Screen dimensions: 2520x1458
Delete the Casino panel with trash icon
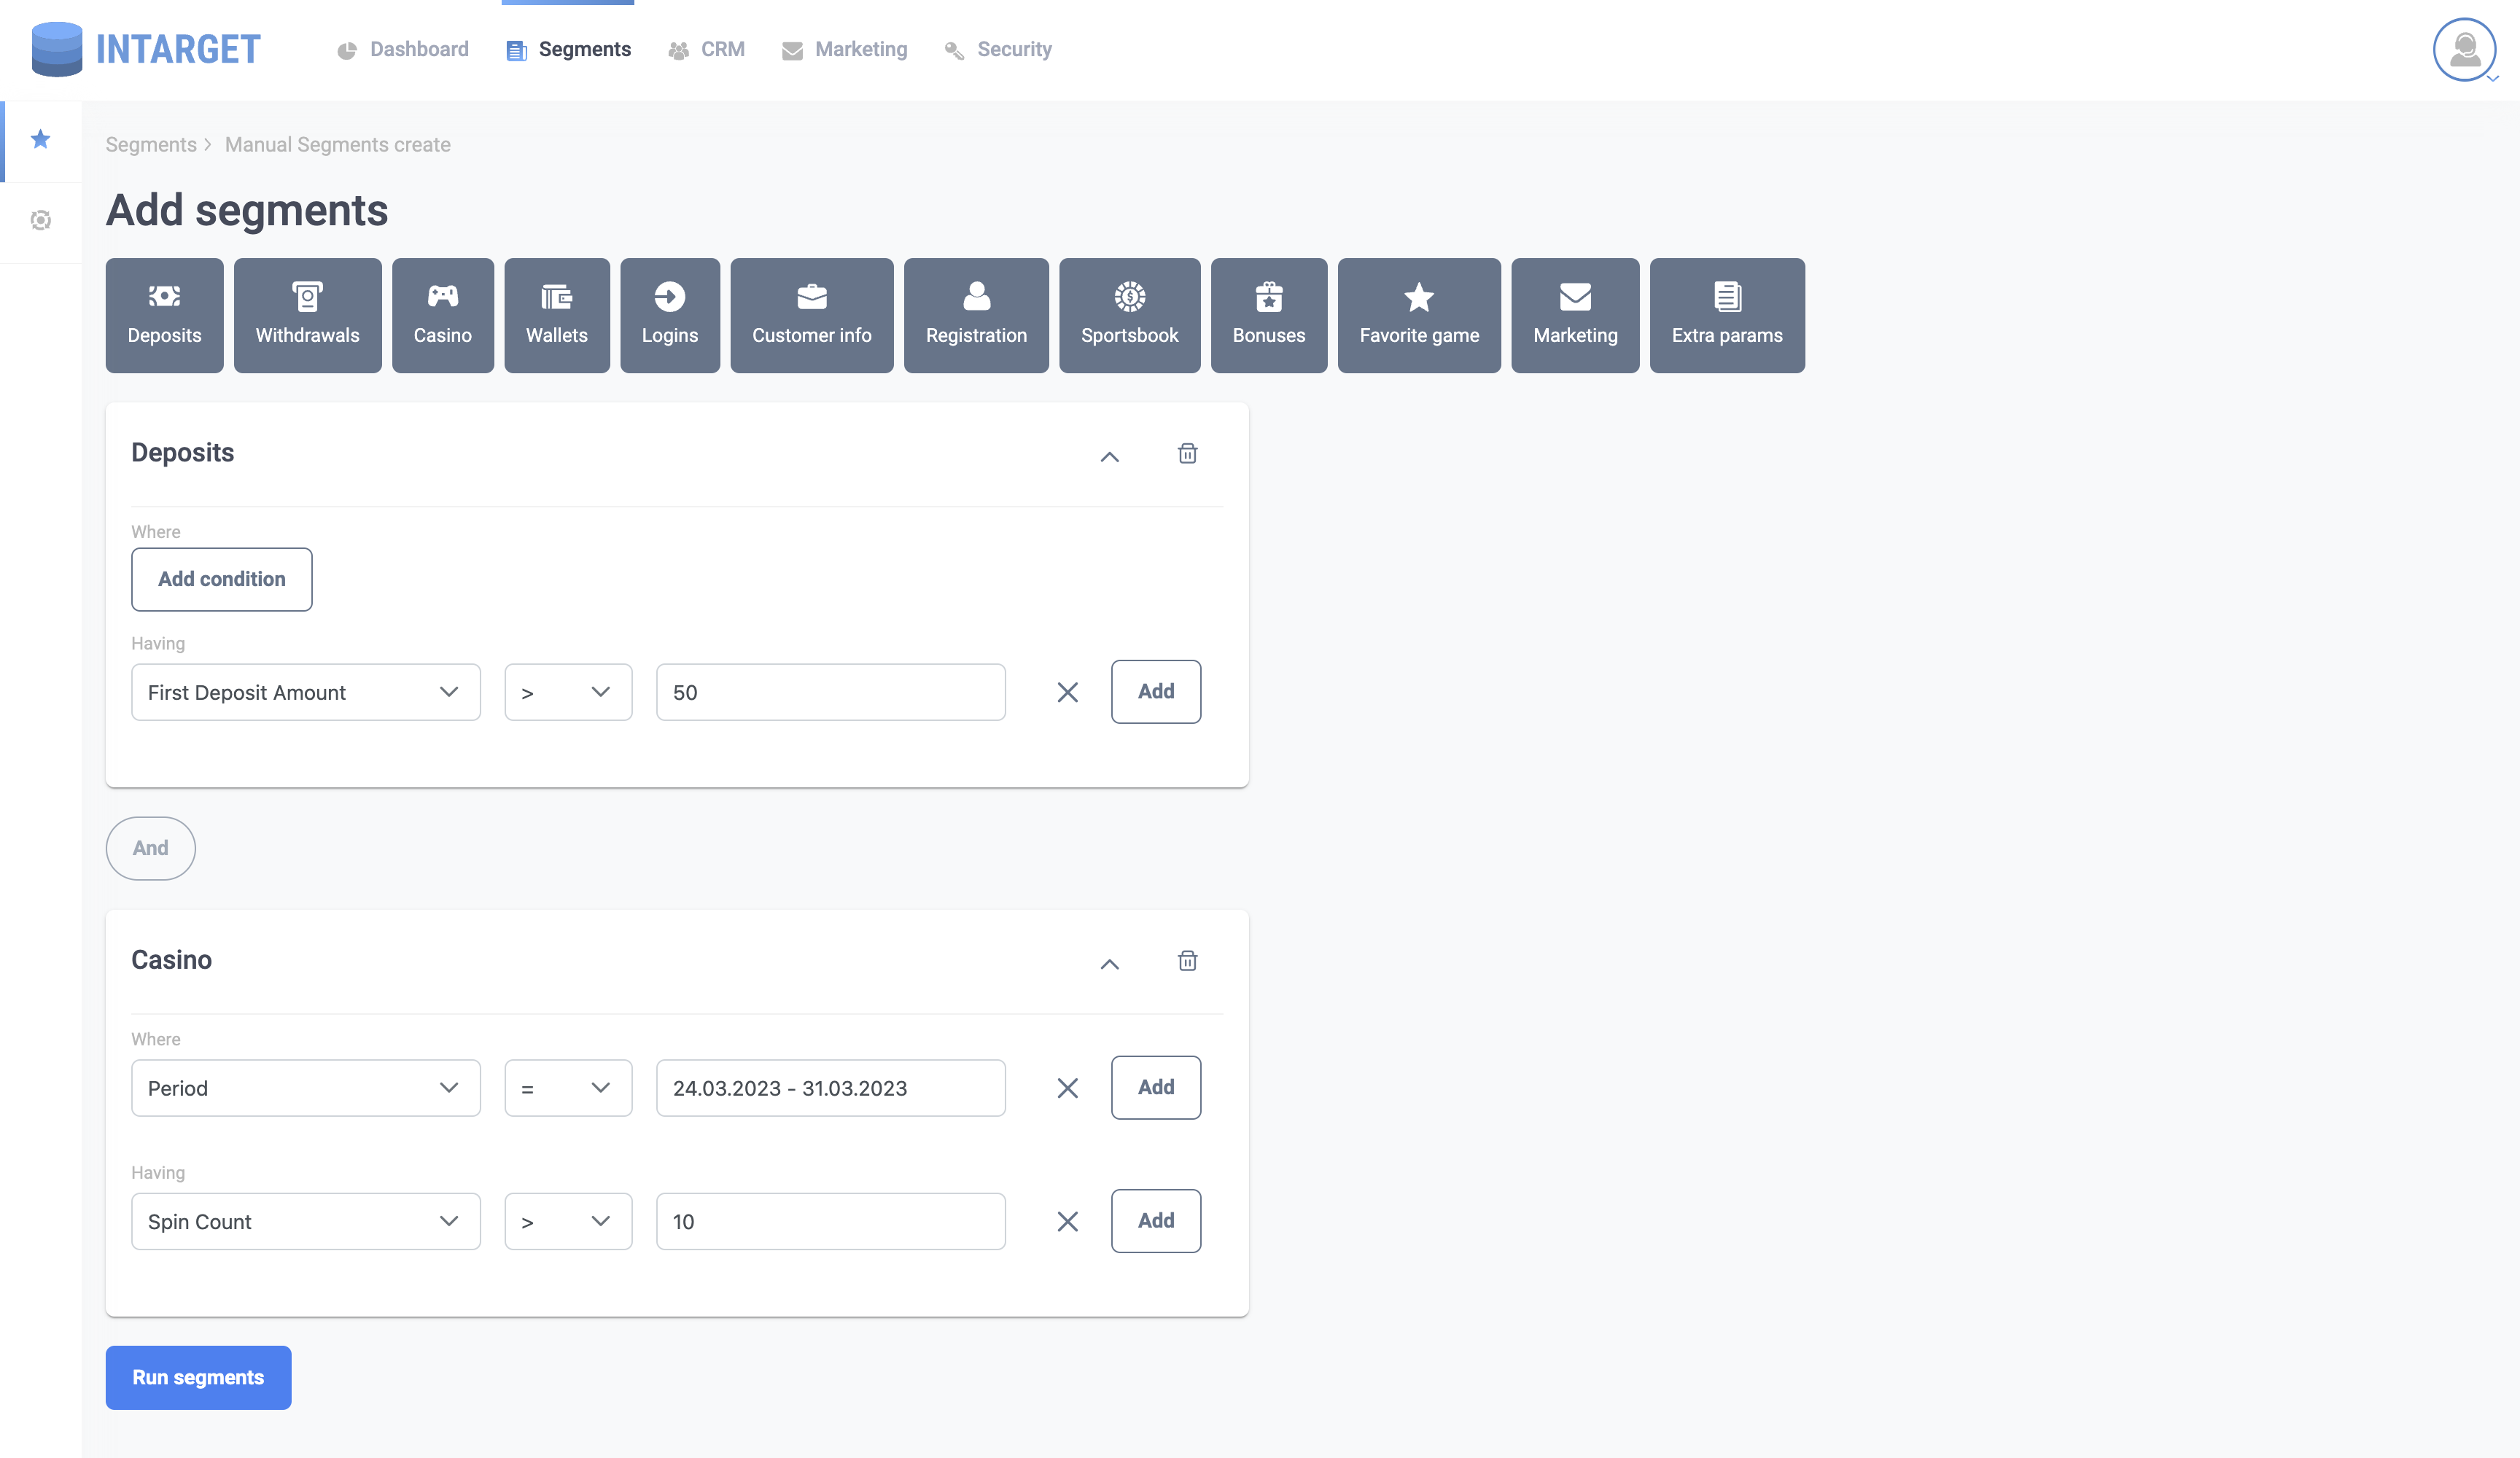(x=1188, y=961)
